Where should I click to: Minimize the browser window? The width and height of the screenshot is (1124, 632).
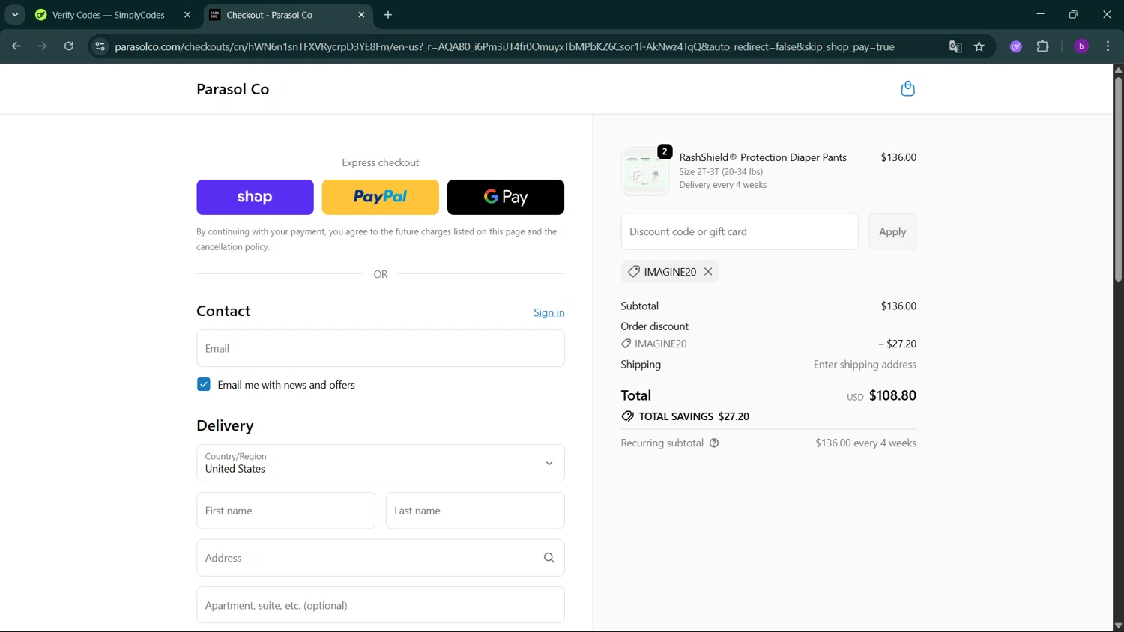[x=1040, y=15]
